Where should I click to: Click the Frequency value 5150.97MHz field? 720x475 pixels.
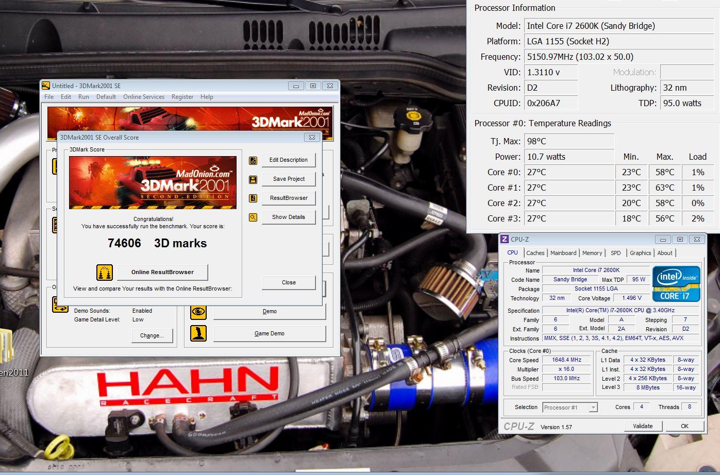point(619,57)
